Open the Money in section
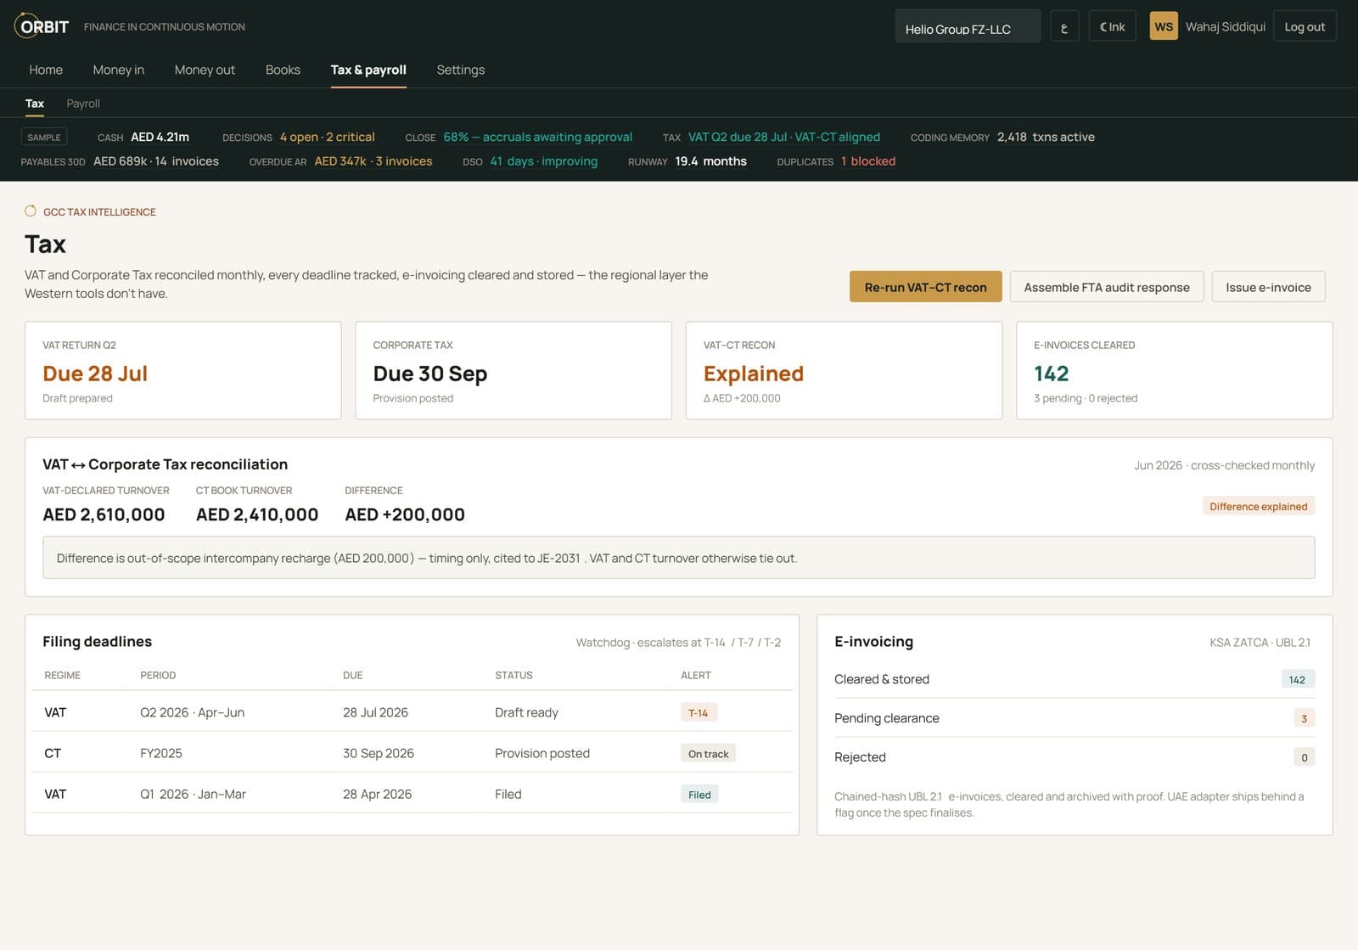 click(x=118, y=70)
